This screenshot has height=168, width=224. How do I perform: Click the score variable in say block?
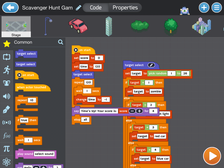point(123,111)
